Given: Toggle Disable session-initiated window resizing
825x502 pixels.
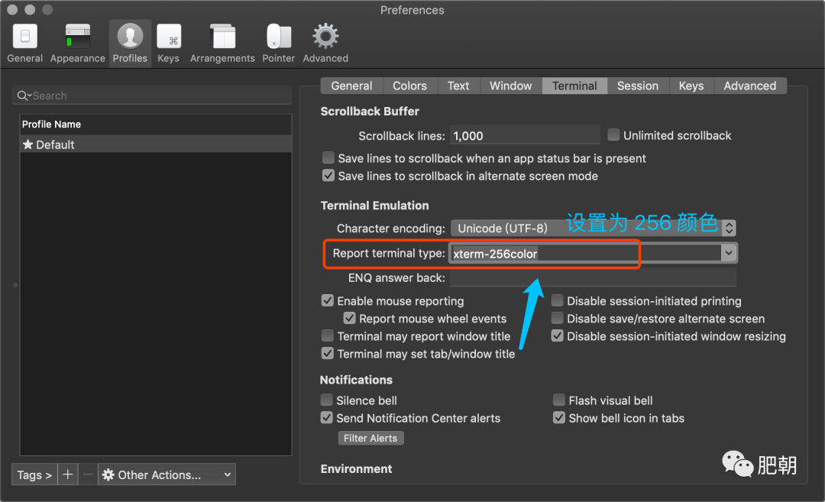Looking at the screenshot, I should (557, 335).
